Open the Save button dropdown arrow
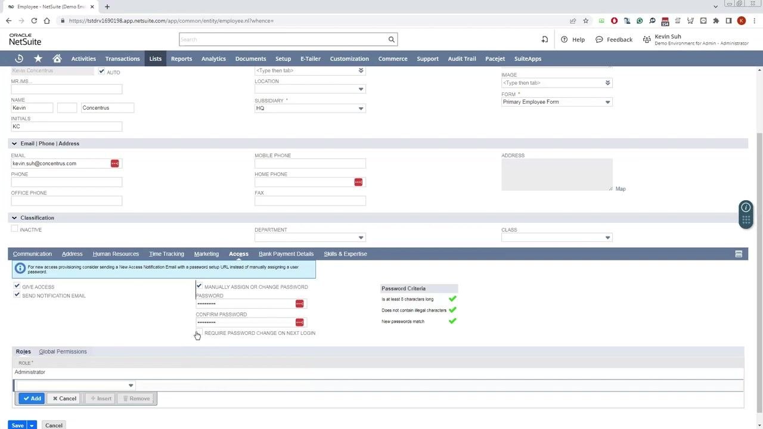This screenshot has height=429, width=763. 32,425
